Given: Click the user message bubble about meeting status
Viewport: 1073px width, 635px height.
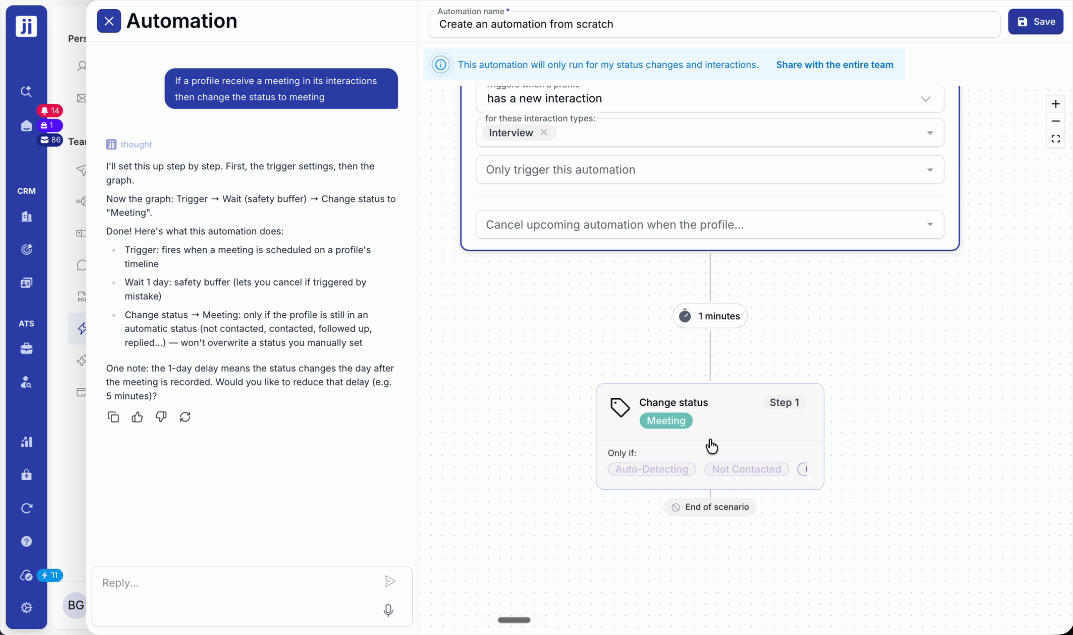Looking at the screenshot, I should [281, 89].
